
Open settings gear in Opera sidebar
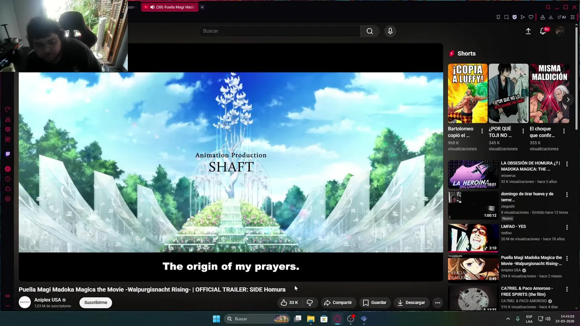[x=8, y=199]
